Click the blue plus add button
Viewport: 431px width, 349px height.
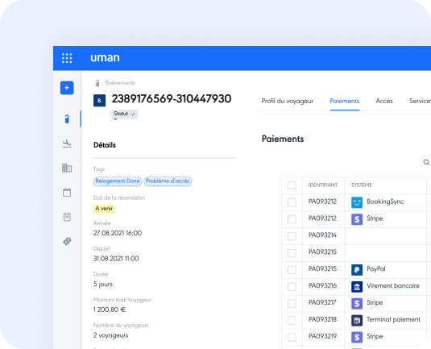coord(67,88)
